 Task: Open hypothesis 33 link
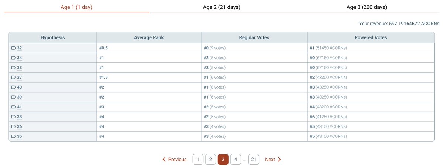click(x=20, y=68)
